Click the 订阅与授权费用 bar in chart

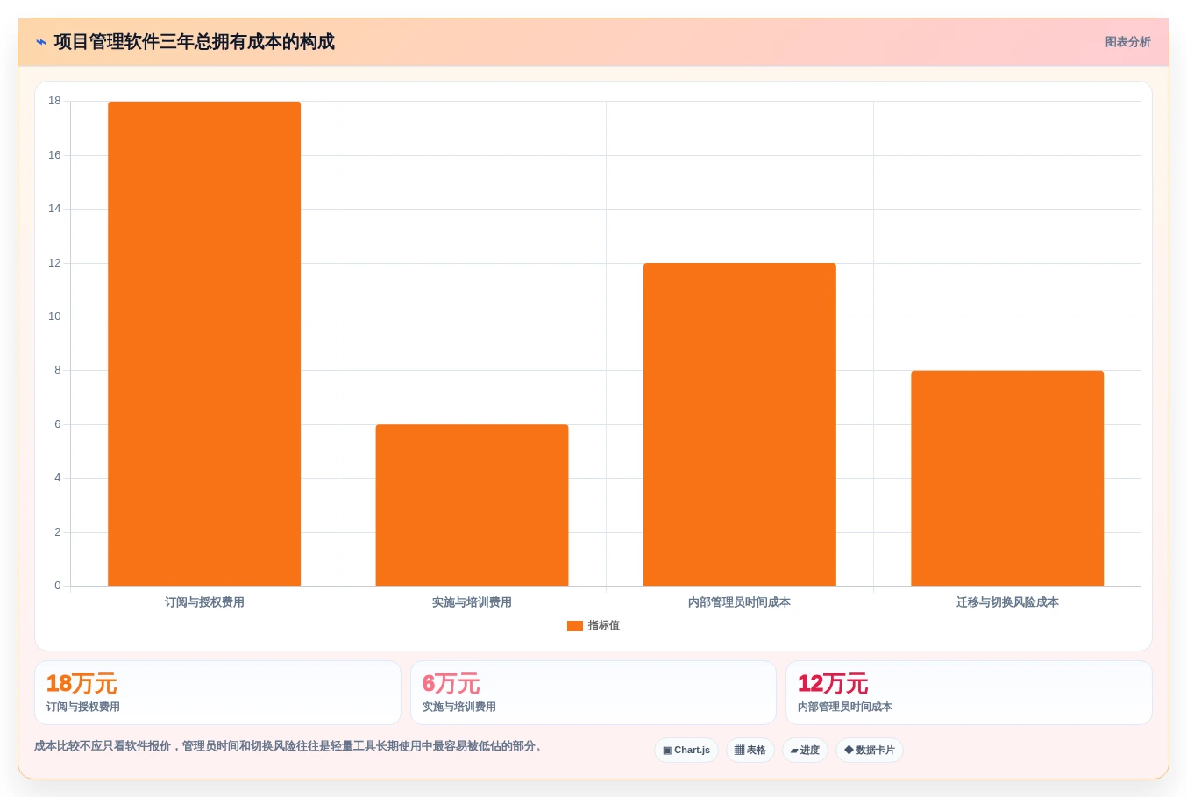click(x=204, y=344)
